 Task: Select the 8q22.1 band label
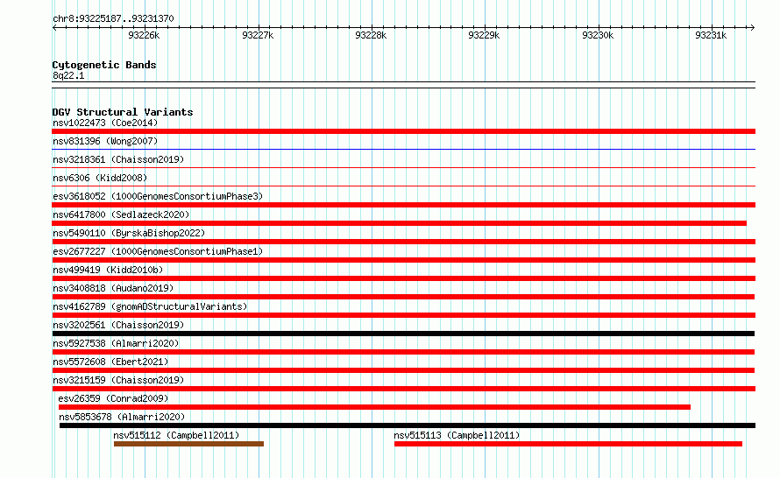pos(68,75)
